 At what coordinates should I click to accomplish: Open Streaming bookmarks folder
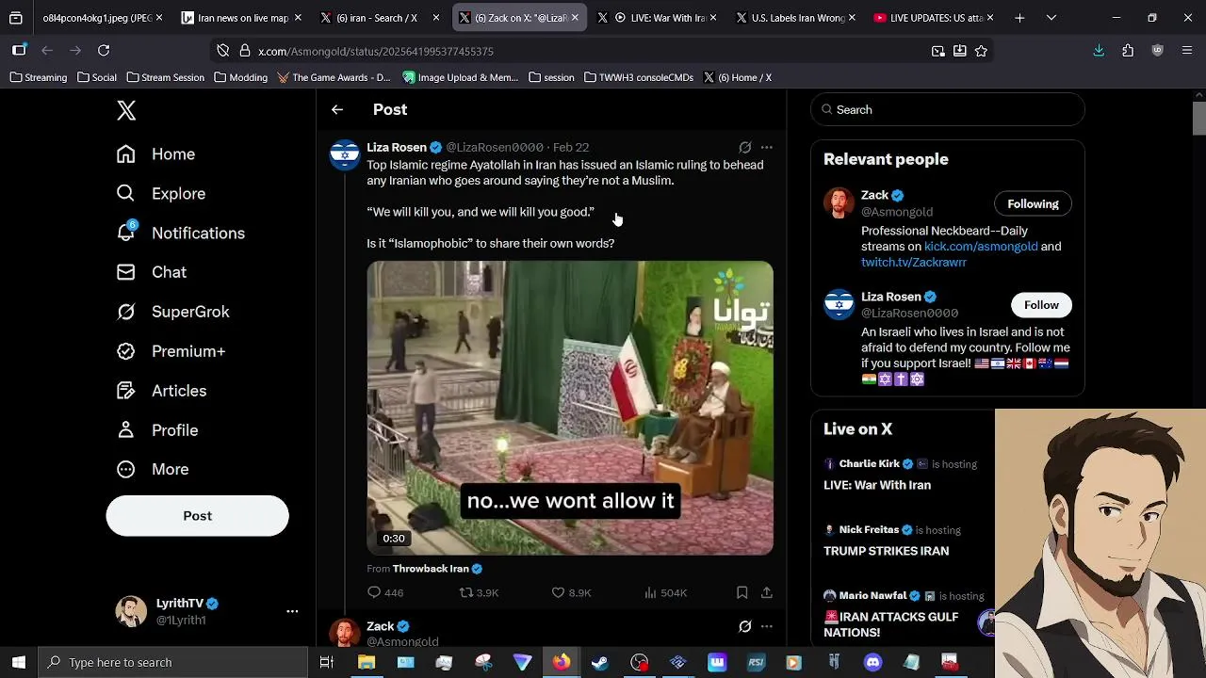click(x=39, y=77)
